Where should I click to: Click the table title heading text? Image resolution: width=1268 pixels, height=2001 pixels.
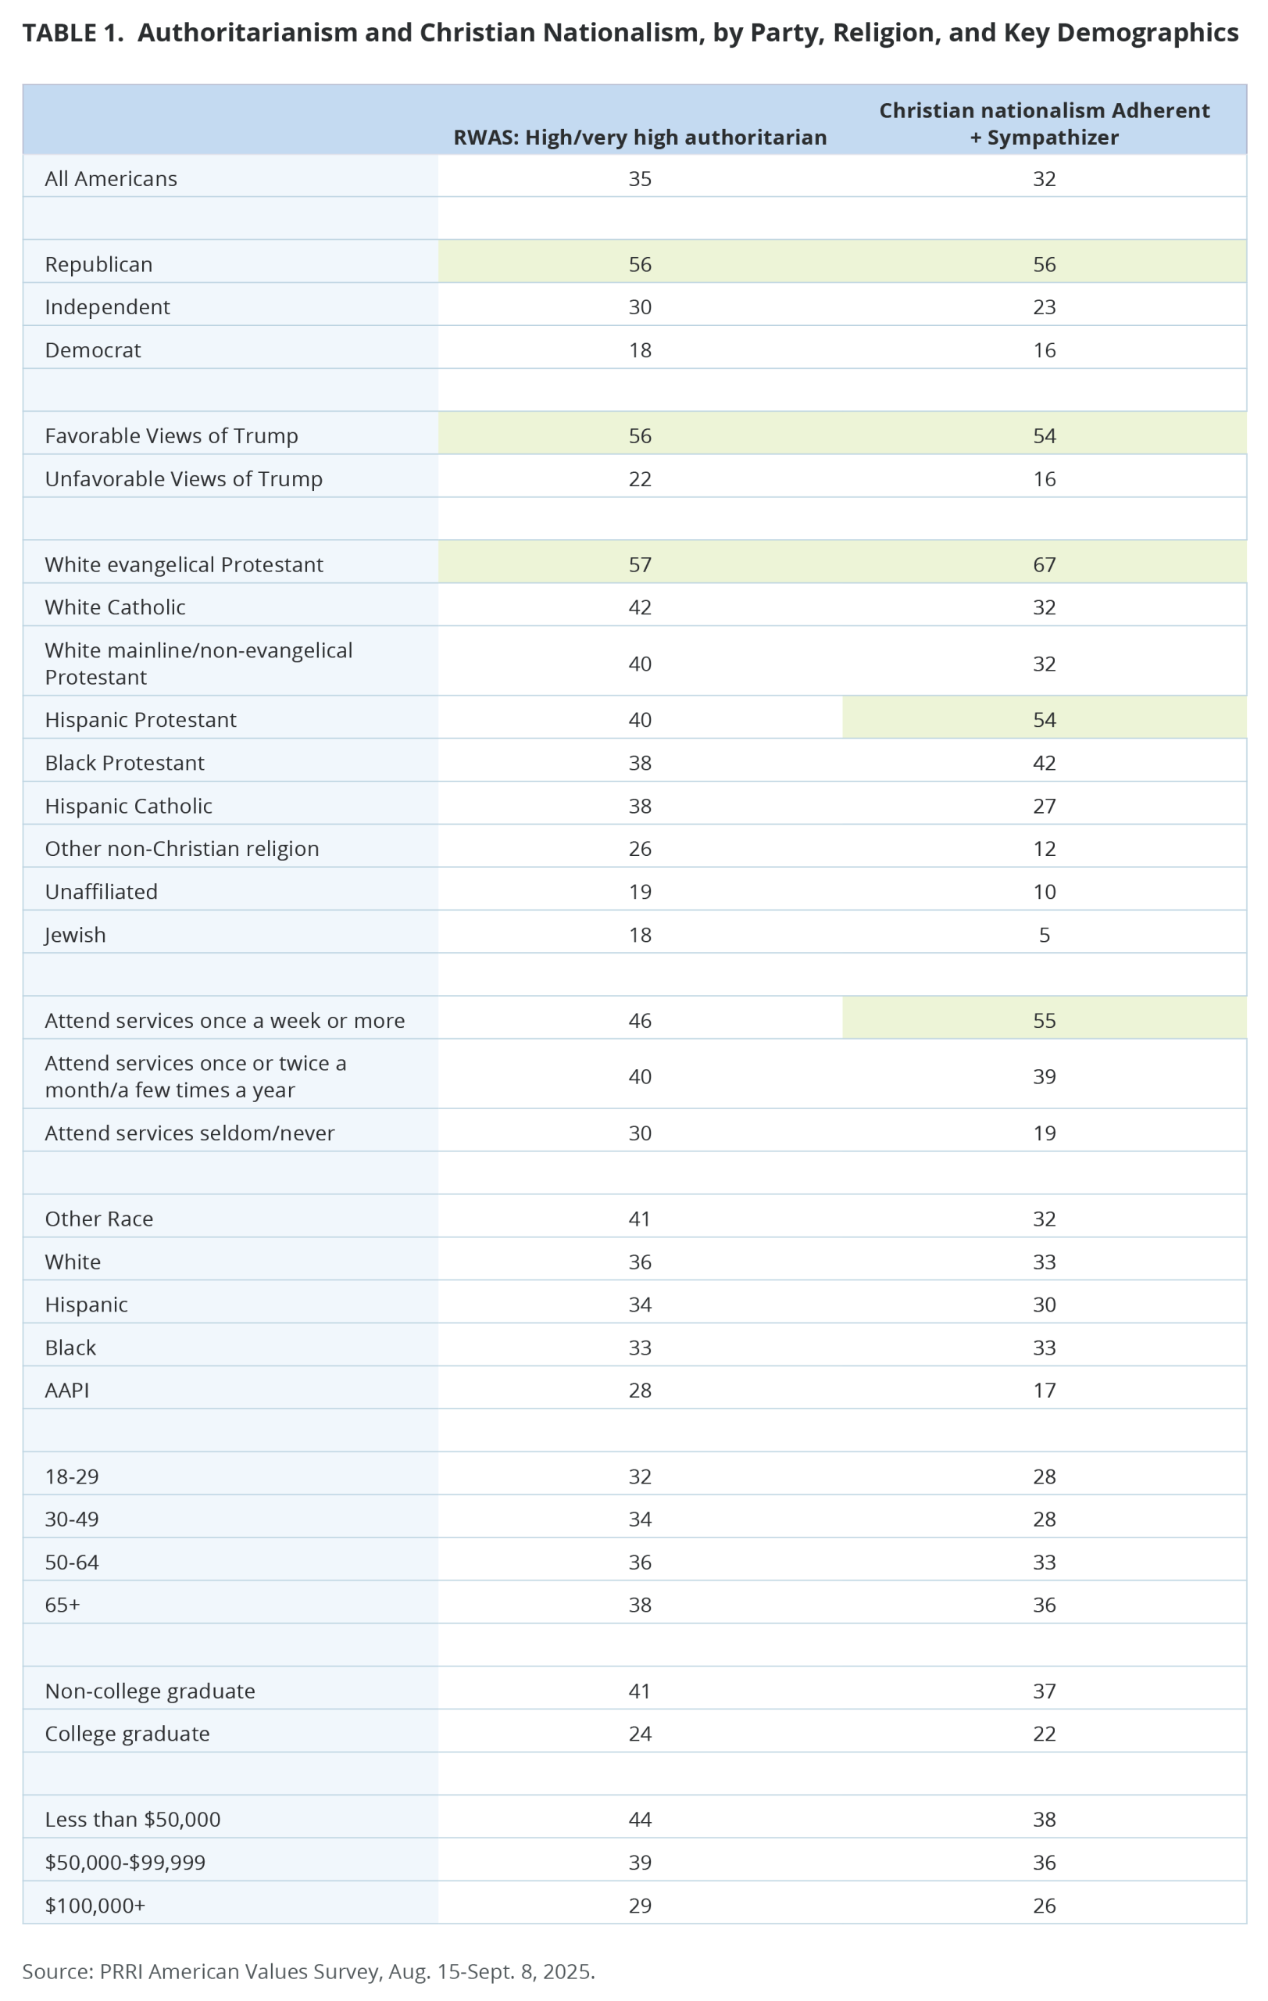tap(630, 32)
